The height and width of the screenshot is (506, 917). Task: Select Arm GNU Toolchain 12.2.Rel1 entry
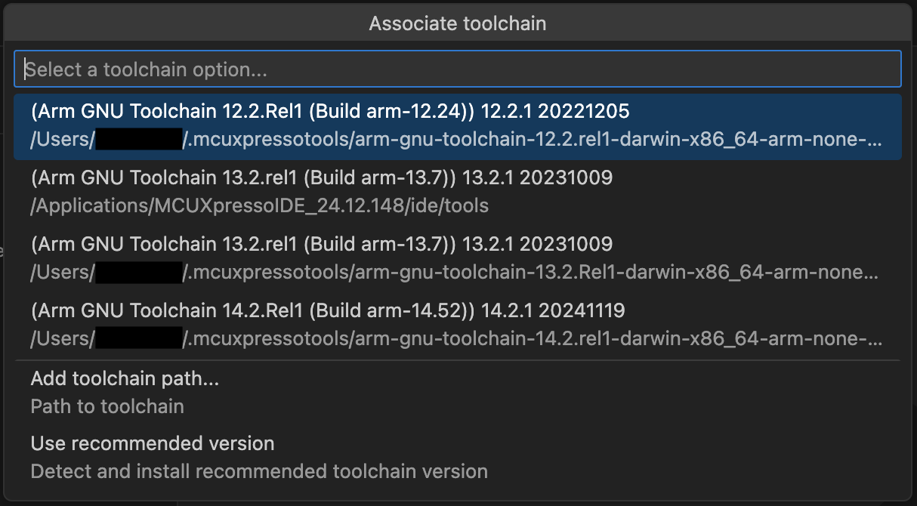click(325, 112)
